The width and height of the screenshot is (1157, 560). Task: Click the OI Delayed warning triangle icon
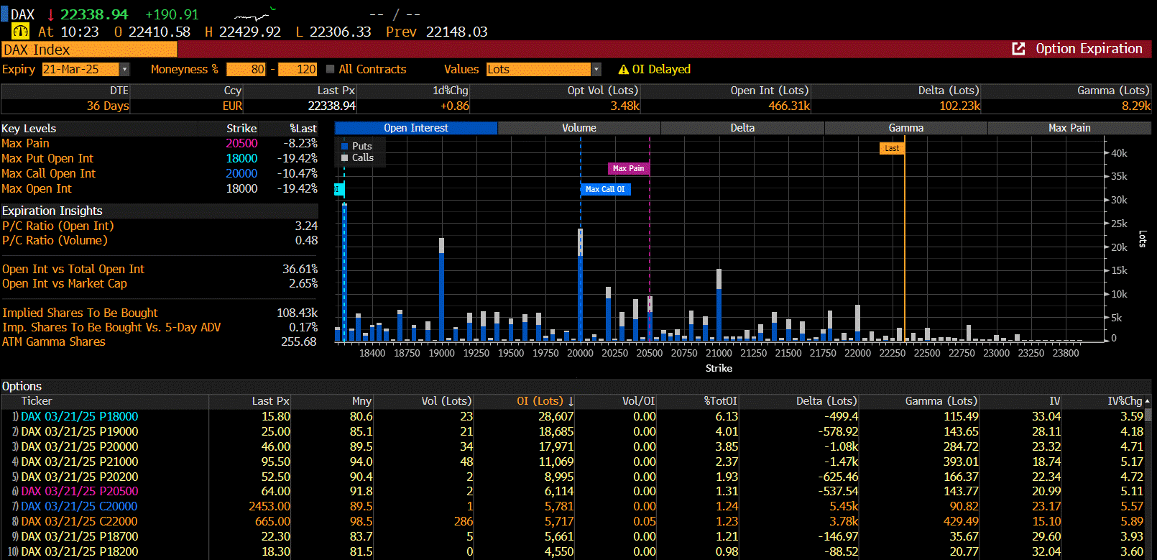623,70
